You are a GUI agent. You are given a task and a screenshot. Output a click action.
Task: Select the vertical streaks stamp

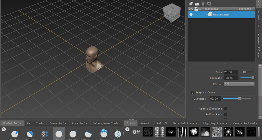(182, 132)
